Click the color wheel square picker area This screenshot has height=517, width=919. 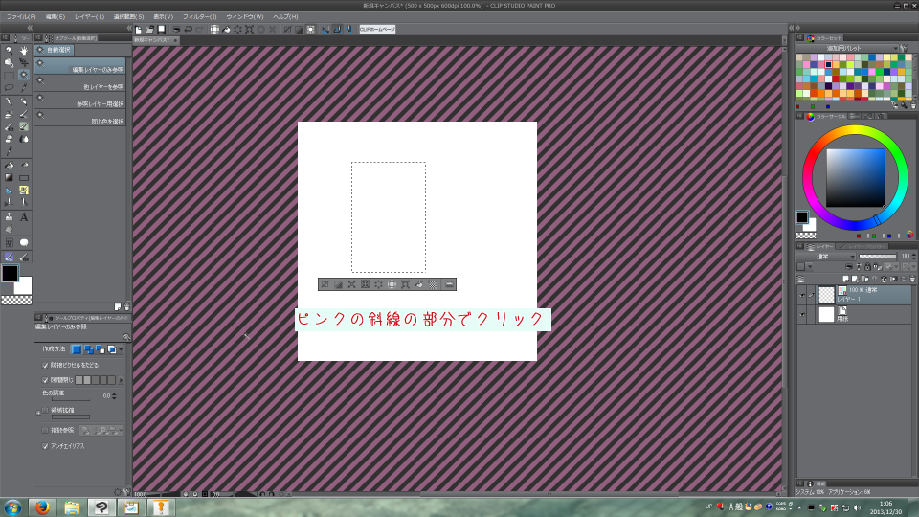click(856, 178)
